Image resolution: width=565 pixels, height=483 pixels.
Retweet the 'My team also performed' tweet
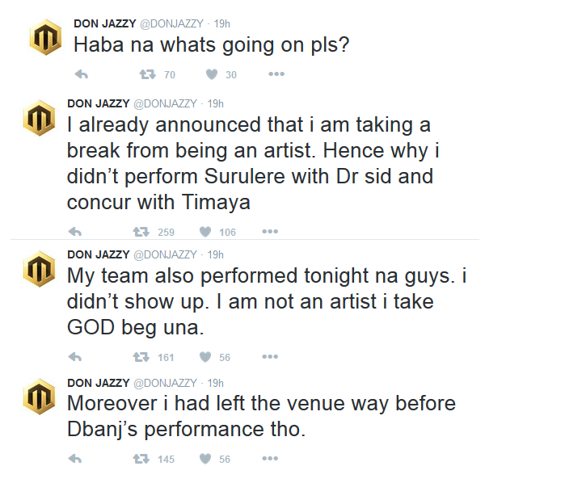(x=142, y=356)
